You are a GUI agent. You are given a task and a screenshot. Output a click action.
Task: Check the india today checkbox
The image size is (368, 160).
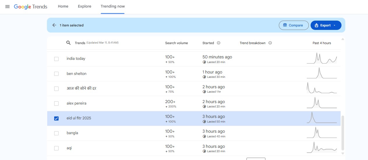tap(57, 59)
